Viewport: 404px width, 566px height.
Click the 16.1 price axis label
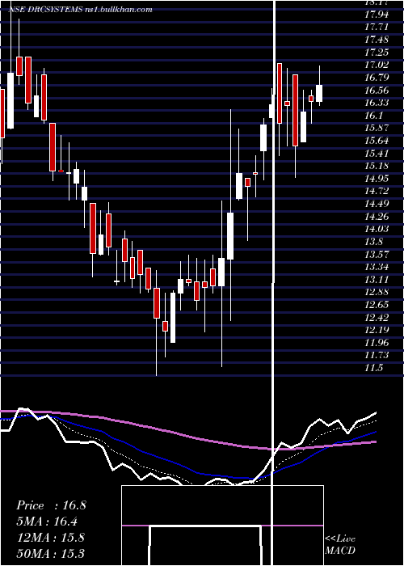[373, 116]
